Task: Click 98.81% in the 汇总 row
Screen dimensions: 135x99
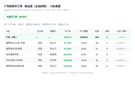Action: pyautogui.click(x=68, y=37)
